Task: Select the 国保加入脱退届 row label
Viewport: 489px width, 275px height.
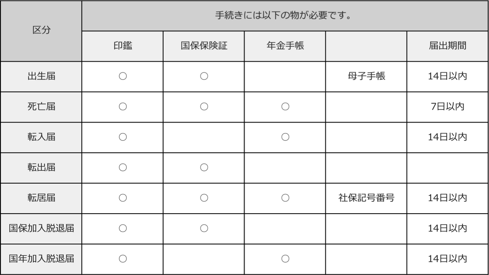Action: [x=41, y=228]
